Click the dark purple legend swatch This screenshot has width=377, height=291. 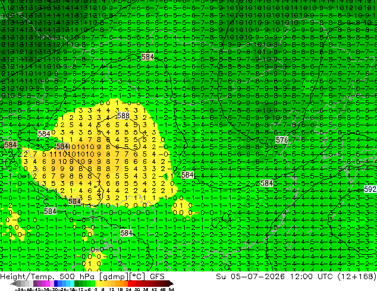35,284
